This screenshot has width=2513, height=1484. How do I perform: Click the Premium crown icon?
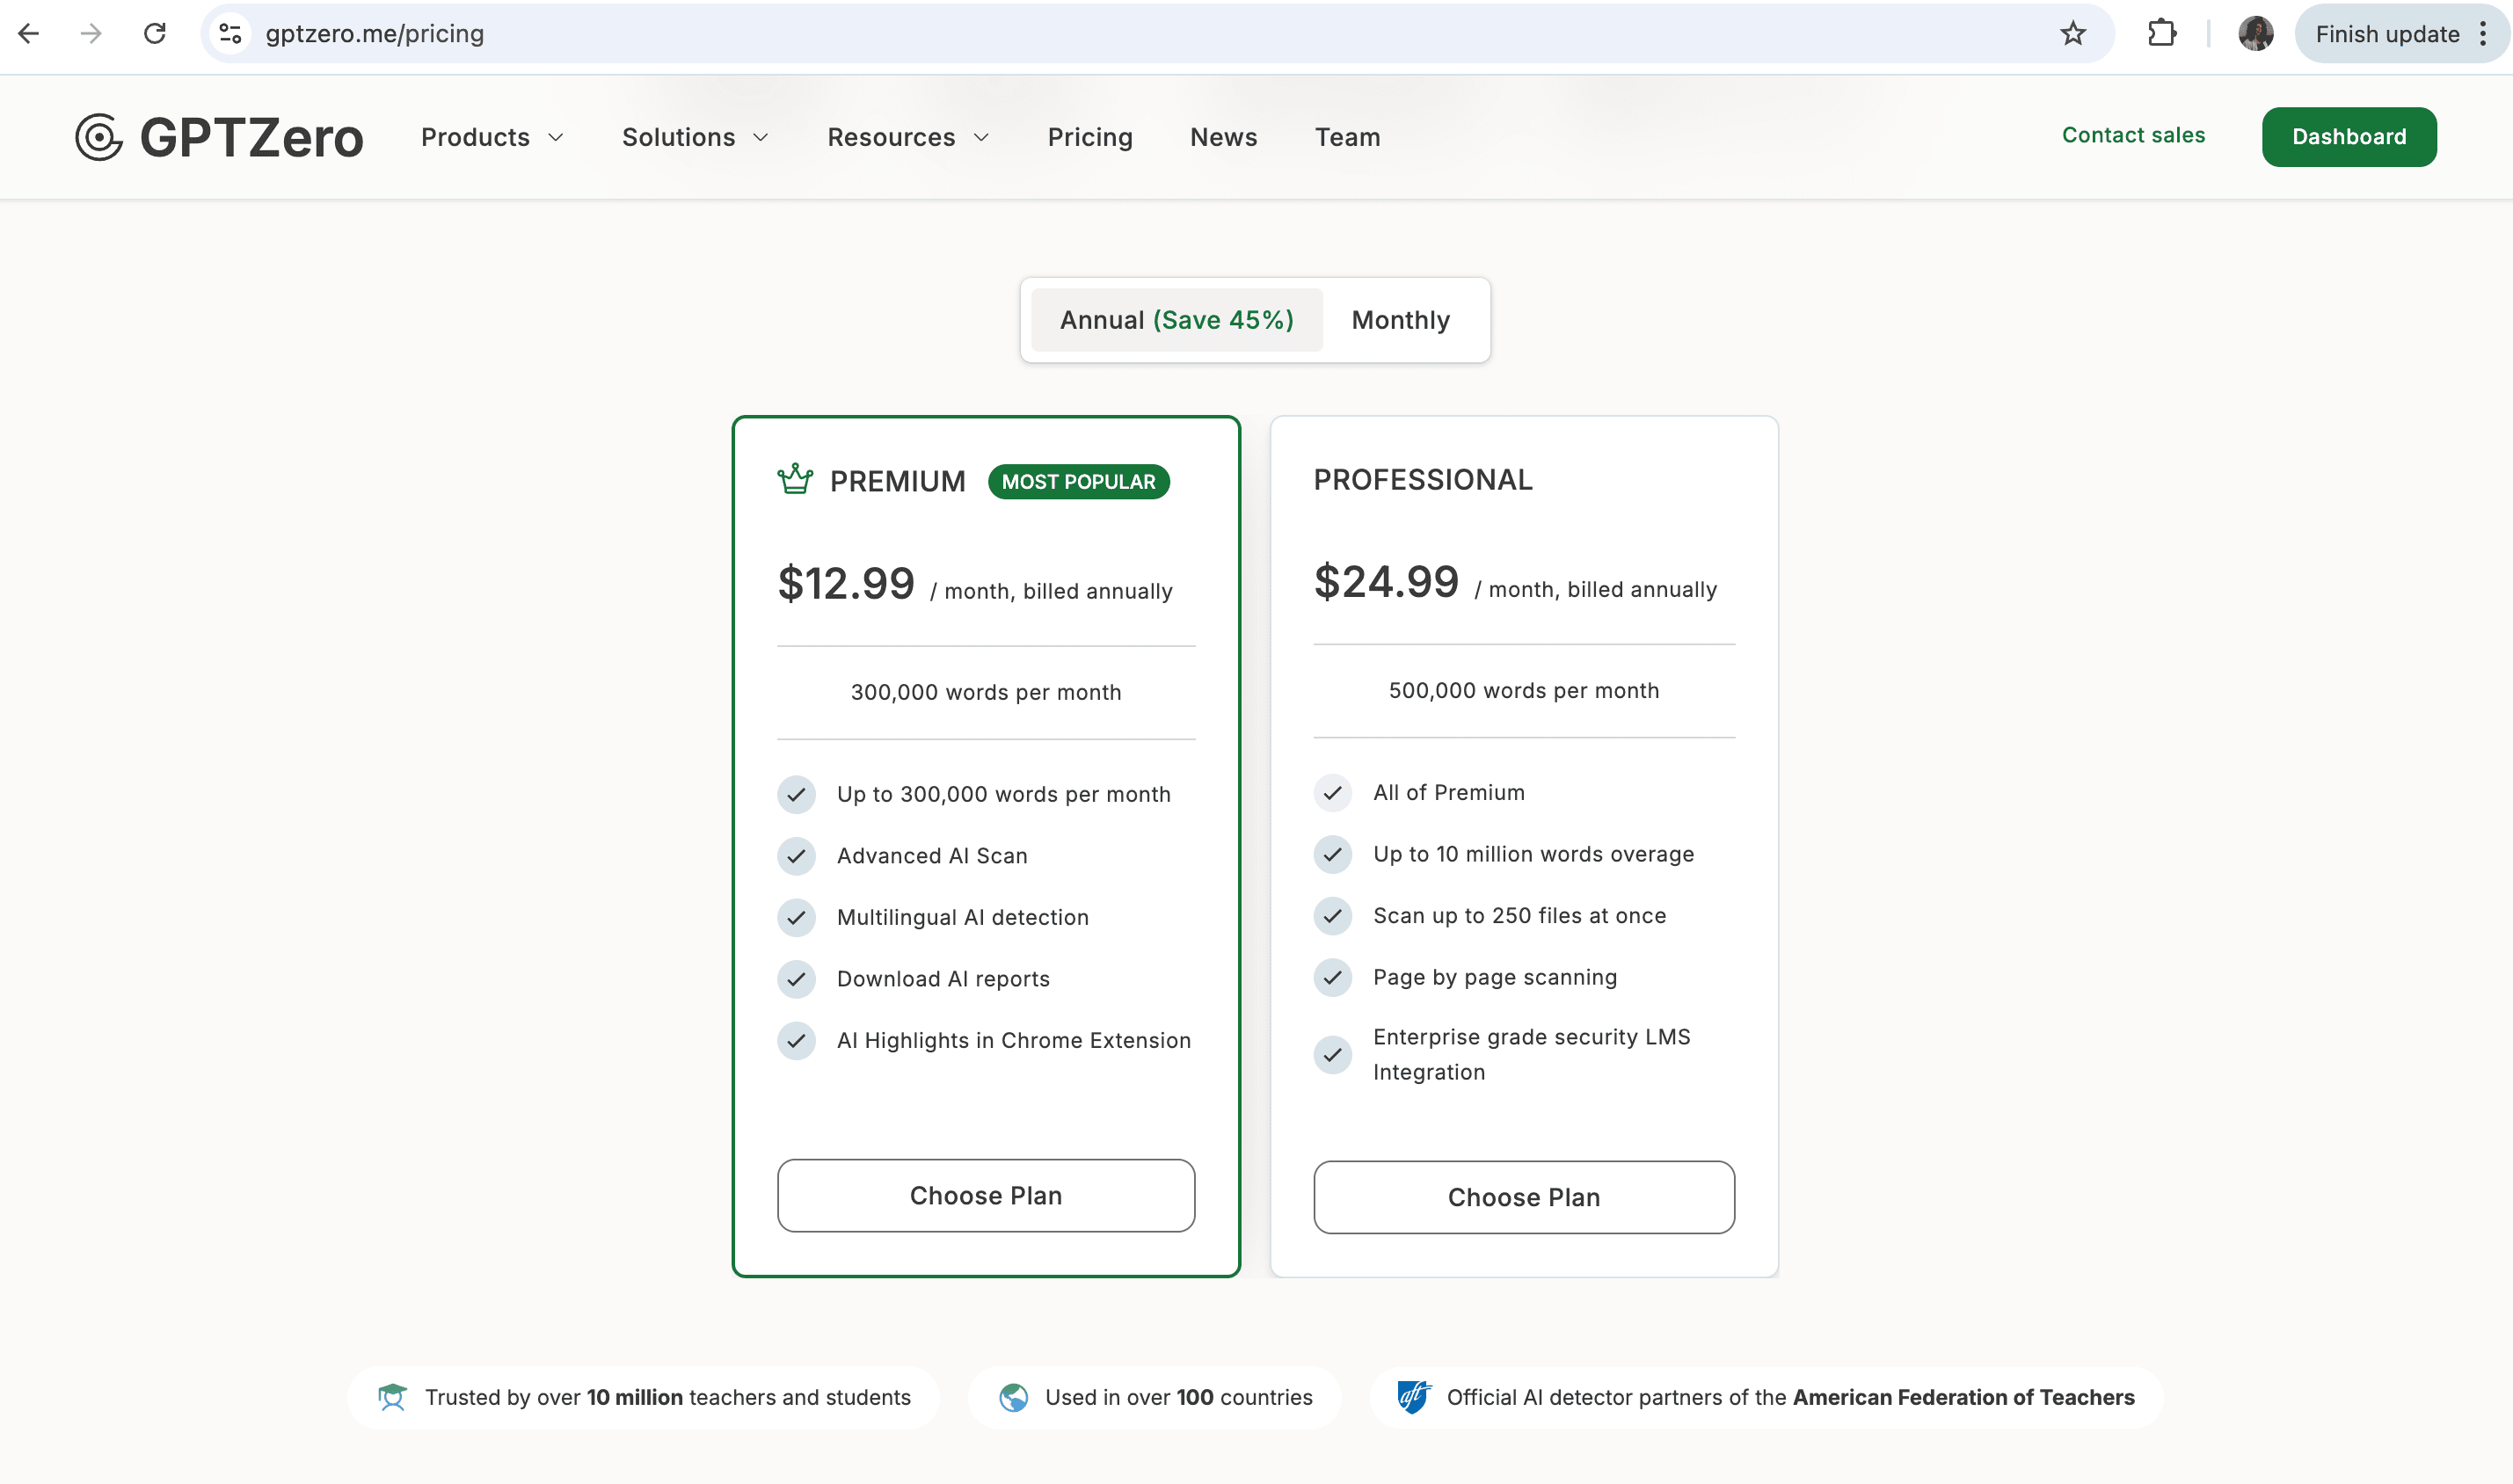tap(795, 480)
